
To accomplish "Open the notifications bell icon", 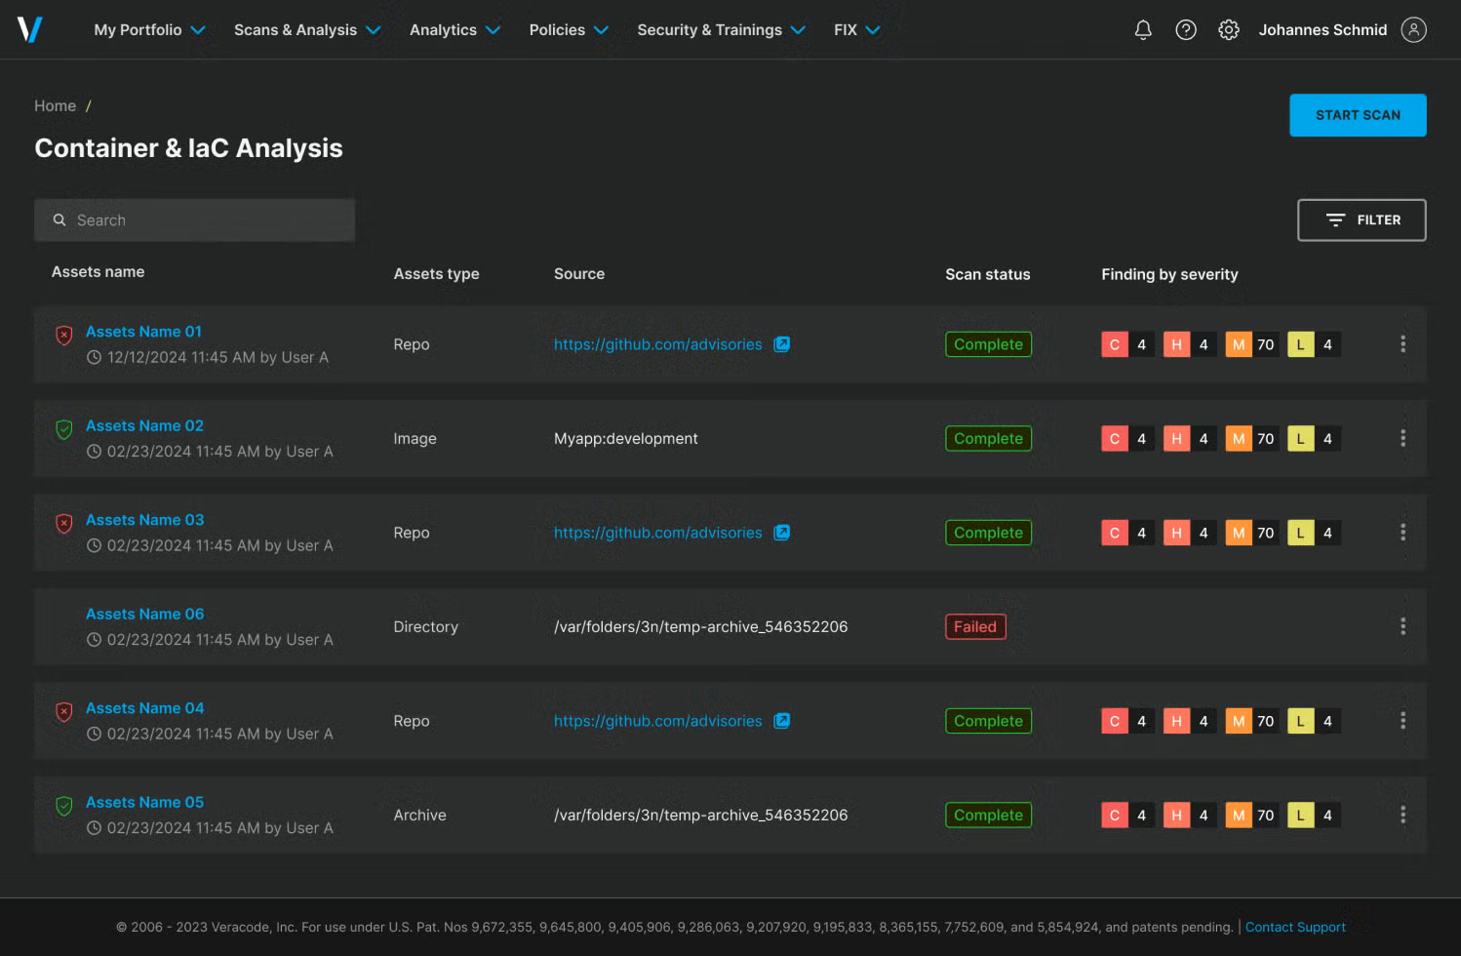I will [1142, 29].
